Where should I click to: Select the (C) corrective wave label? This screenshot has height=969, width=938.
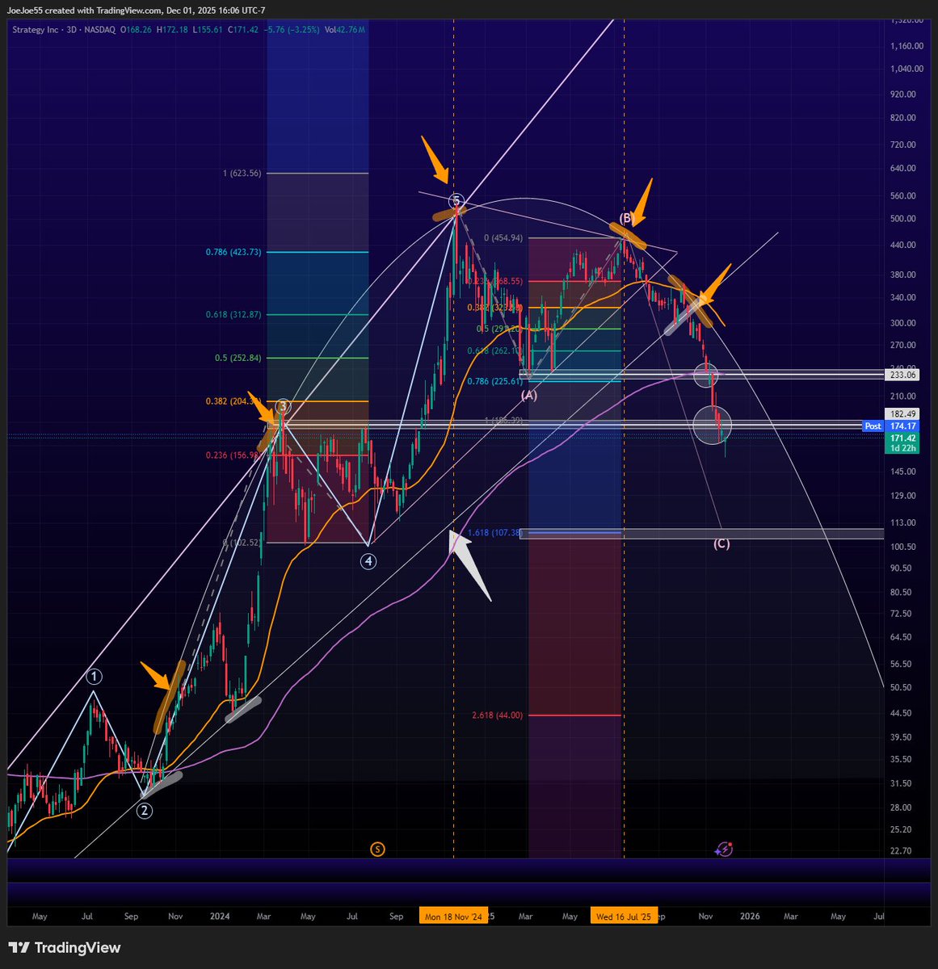721,543
